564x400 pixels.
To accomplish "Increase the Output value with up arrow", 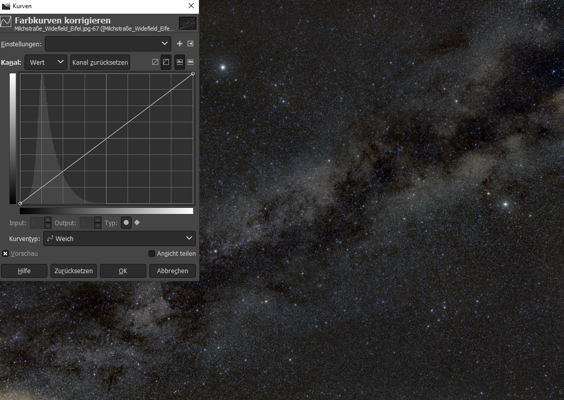I will click(x=98, y=220).
